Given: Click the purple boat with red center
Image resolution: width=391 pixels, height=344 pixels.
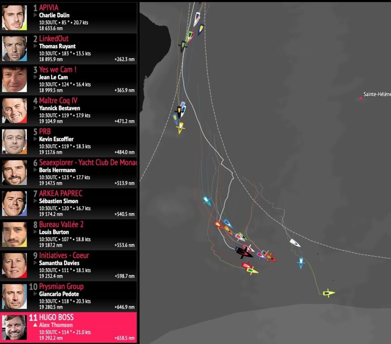Looking at the screenshot, I should coord(261,255).
